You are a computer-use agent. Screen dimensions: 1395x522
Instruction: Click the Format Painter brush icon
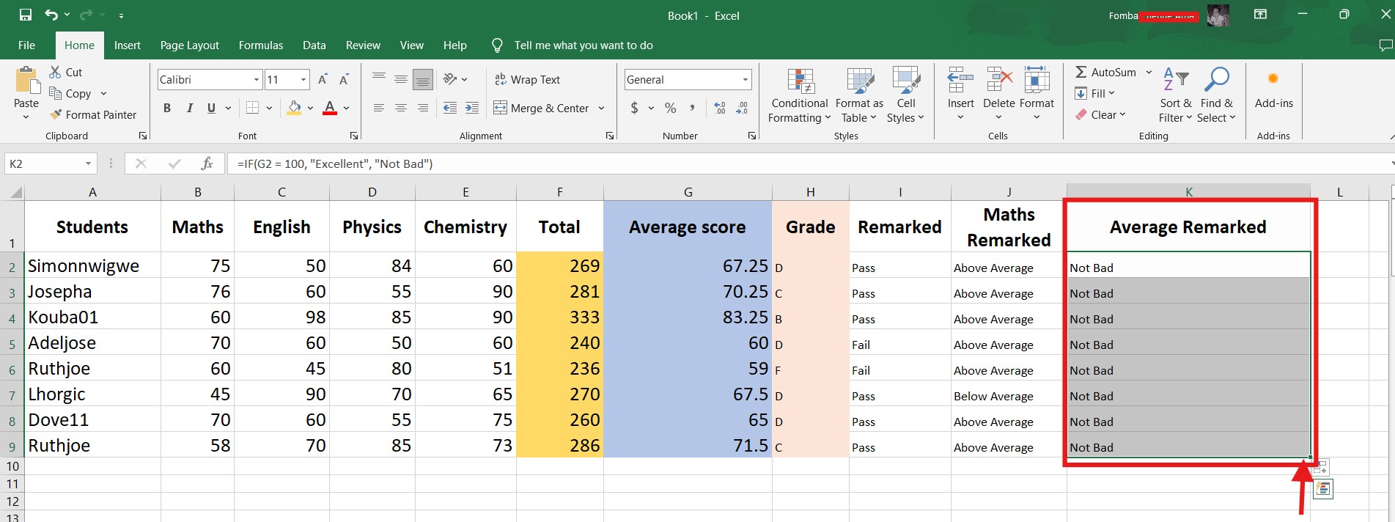(x=56, y=114)
